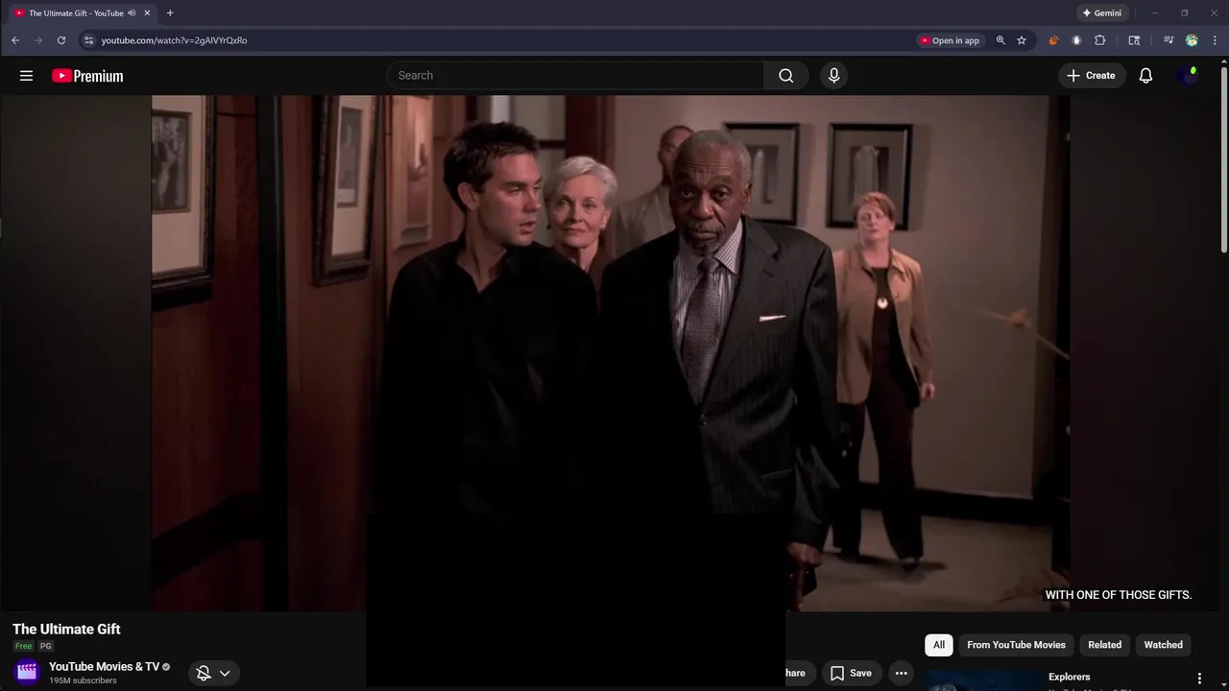Close The Ultimate Gift tab

click(x=147, y=13)
